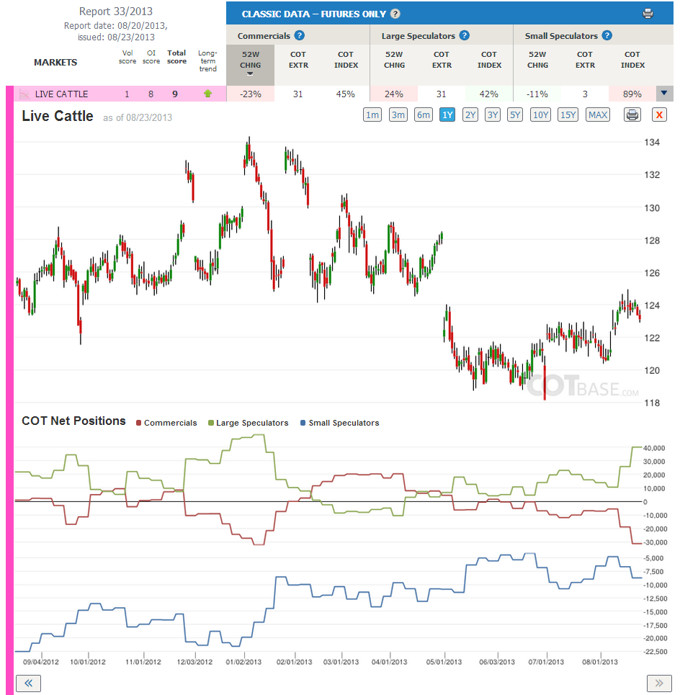Image resolution: width=680 pixels, height=695 pixels.
Task: Click the Commercials help icon
Action: click(x=300, y=35)
